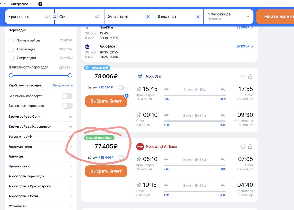This screenshot has height=210, width=294.
Task: Click the lightning badge on Выбрать билет
Action: tap(127, 96)
